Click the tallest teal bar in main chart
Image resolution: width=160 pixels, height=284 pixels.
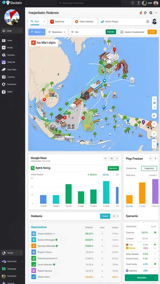point(106,192)
